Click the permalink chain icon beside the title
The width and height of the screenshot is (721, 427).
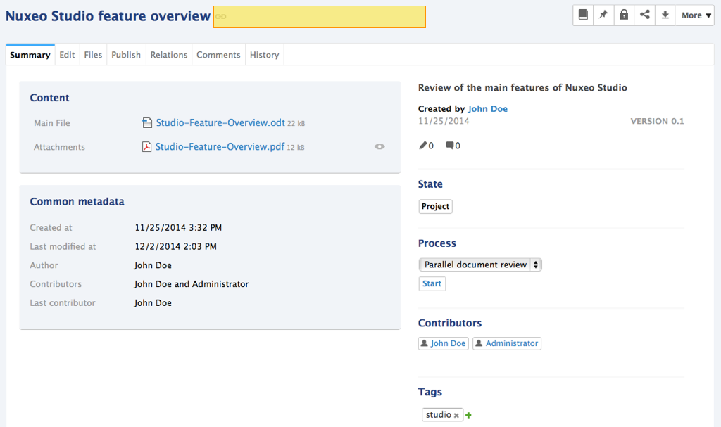click(220, 17)
